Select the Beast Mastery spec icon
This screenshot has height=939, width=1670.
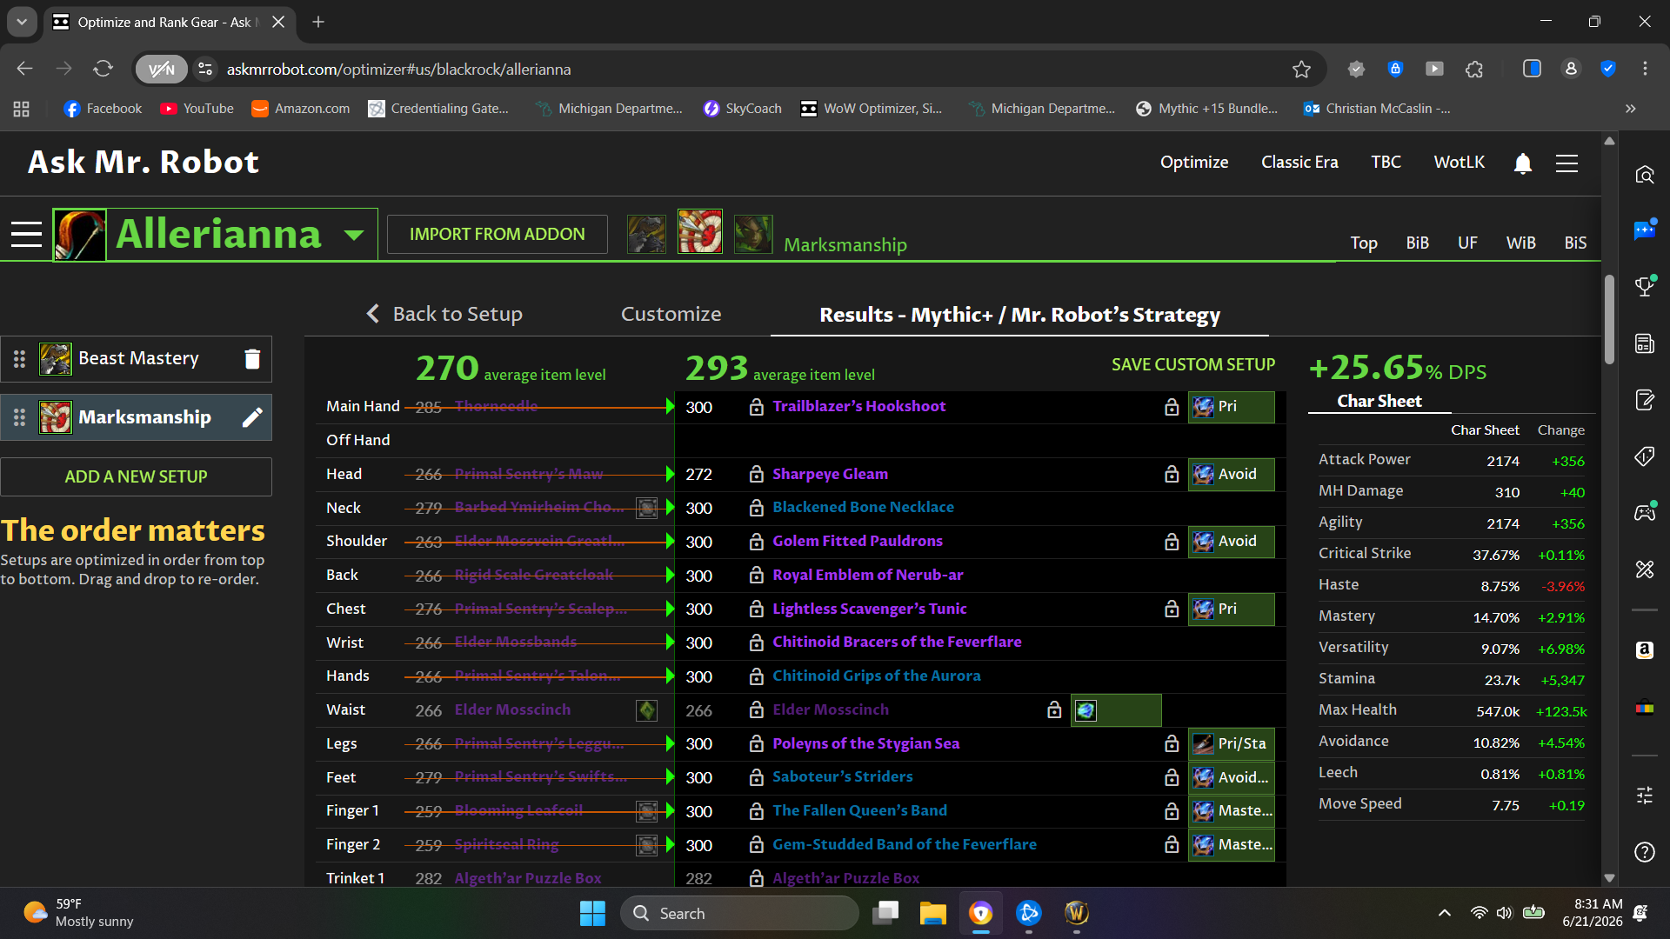coord(646,234)
